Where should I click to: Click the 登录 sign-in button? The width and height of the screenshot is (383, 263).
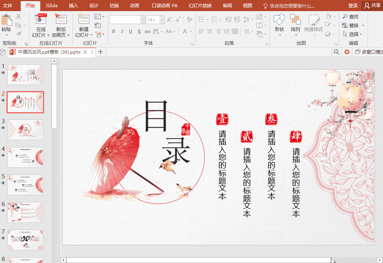353,6
